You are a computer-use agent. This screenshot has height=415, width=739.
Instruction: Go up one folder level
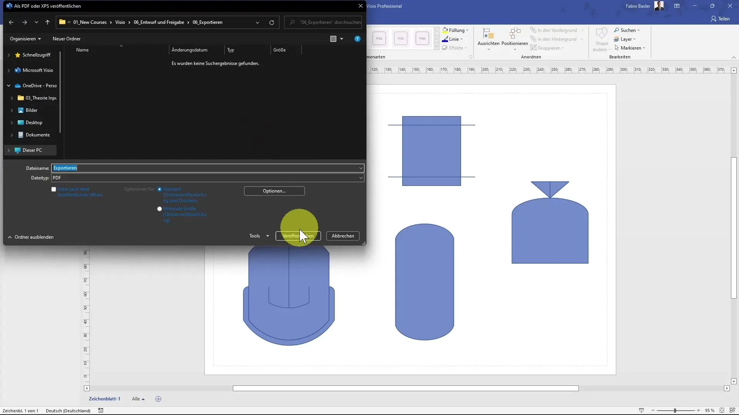47,22
